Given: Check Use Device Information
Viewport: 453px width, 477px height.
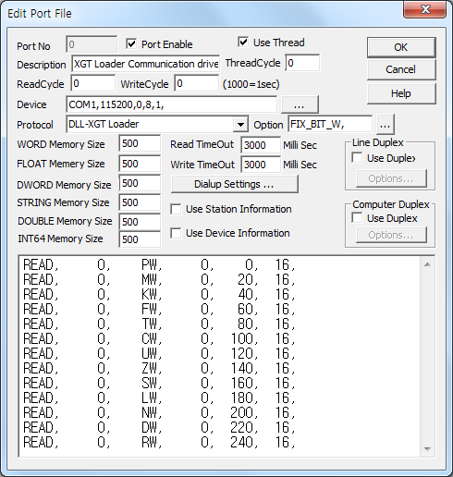Looking at the screenshot, I should tap(176, 233).
